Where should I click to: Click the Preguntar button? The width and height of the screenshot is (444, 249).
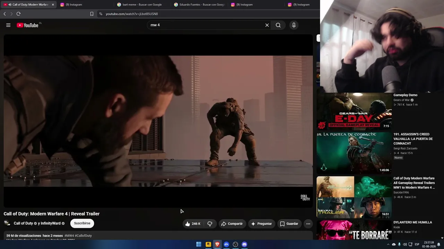click(x=262, y=224)
